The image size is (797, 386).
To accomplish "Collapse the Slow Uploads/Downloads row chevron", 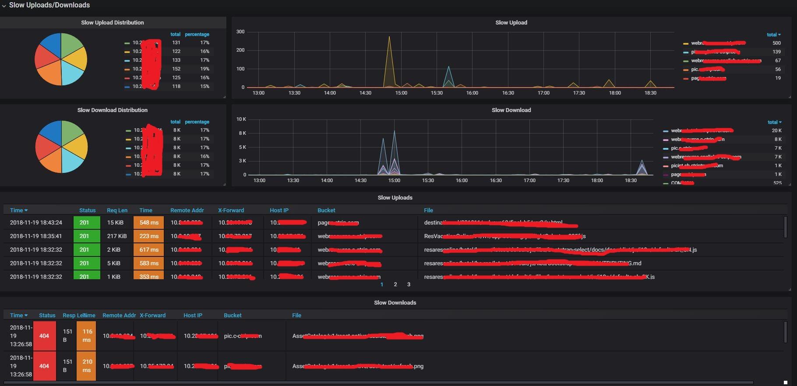I will pyautogui.click(x=4, y=6).
